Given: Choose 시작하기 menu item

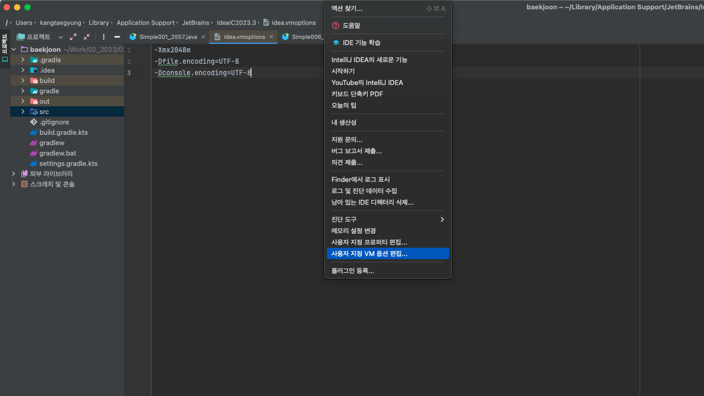Looking at the screenshot, I should [388, 71].
